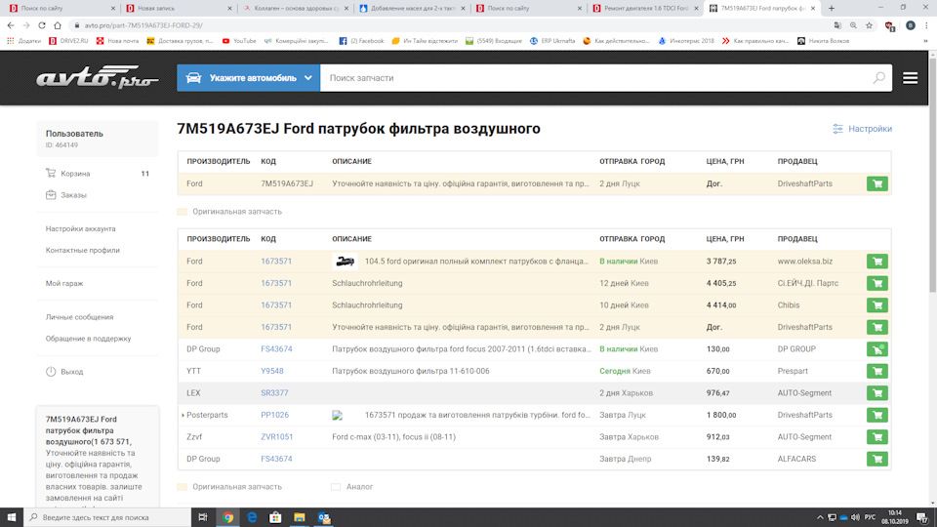
Task: Add ALFACARS FS43674 item to cart
Action: pos(877,459)
